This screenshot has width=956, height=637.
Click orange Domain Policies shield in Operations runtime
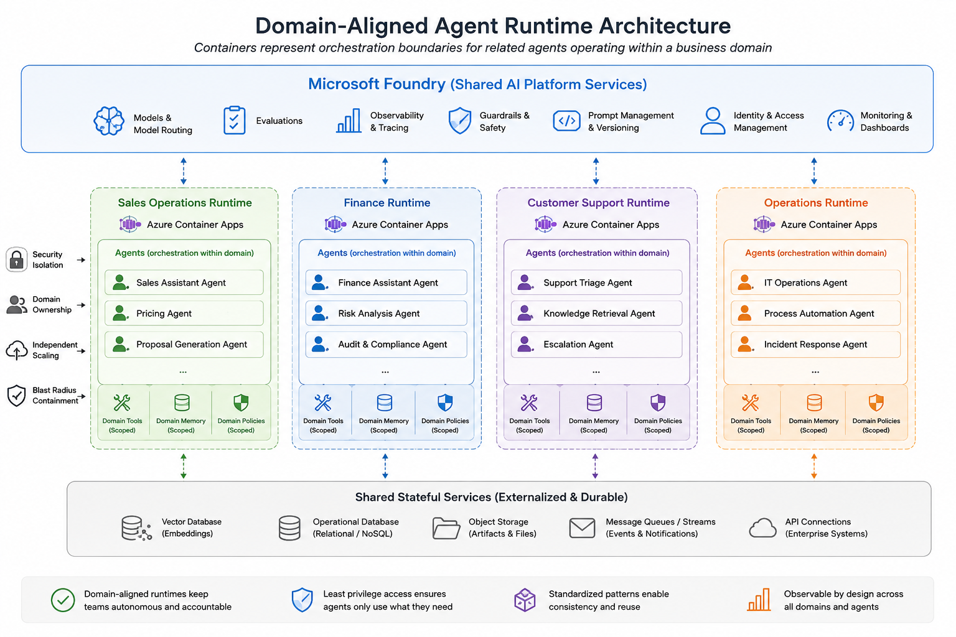tap(876, 403)
